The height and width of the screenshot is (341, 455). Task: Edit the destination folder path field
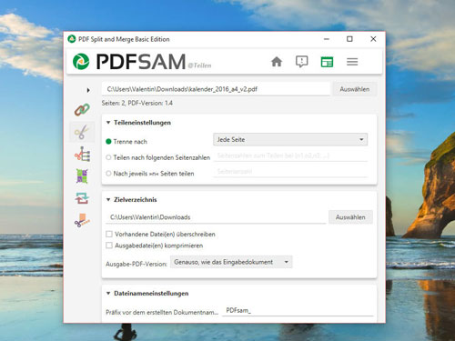pos(216,217)
